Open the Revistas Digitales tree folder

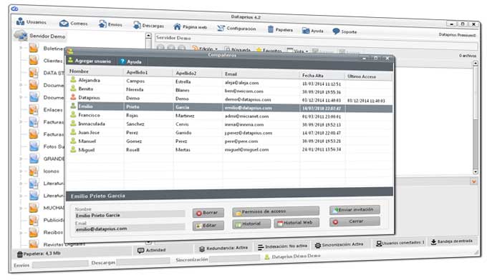click(64, 244)
